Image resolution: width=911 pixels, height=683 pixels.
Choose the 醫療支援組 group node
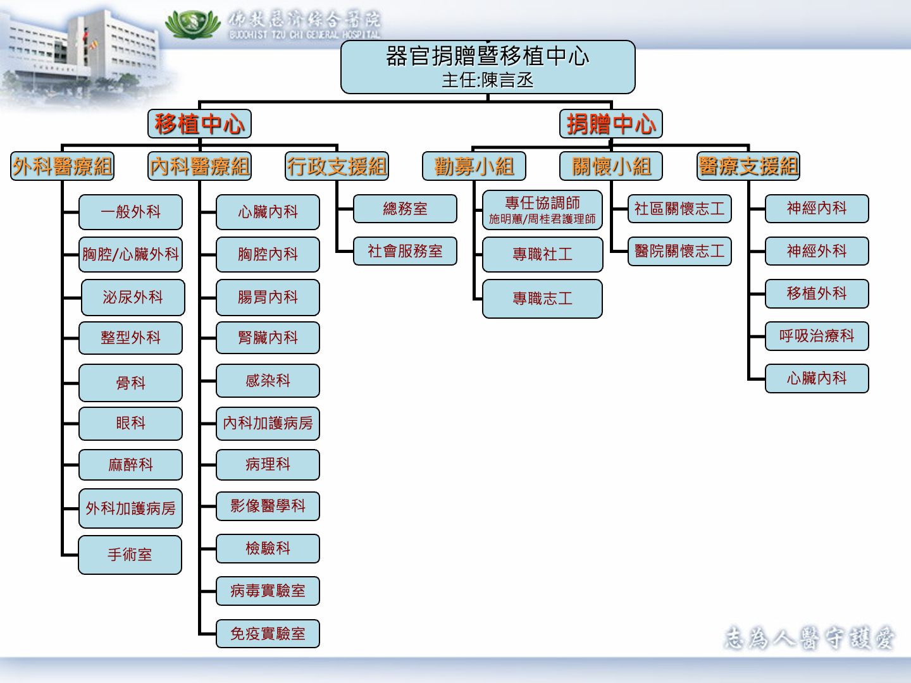click(x=748, y=166)
